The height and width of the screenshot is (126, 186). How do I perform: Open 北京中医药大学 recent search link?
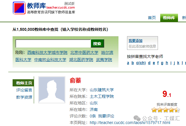[84, 53]
